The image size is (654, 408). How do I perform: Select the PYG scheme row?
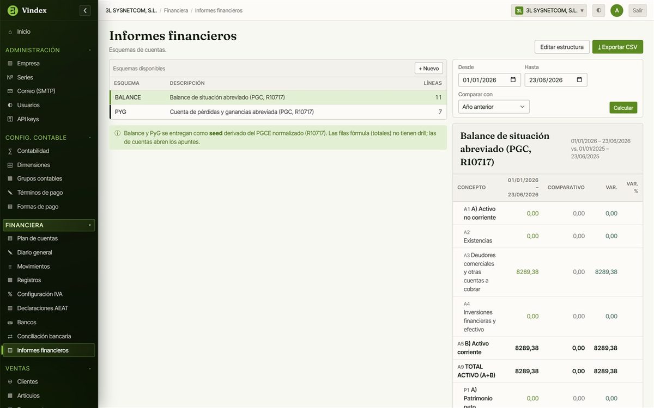(278, 112)
